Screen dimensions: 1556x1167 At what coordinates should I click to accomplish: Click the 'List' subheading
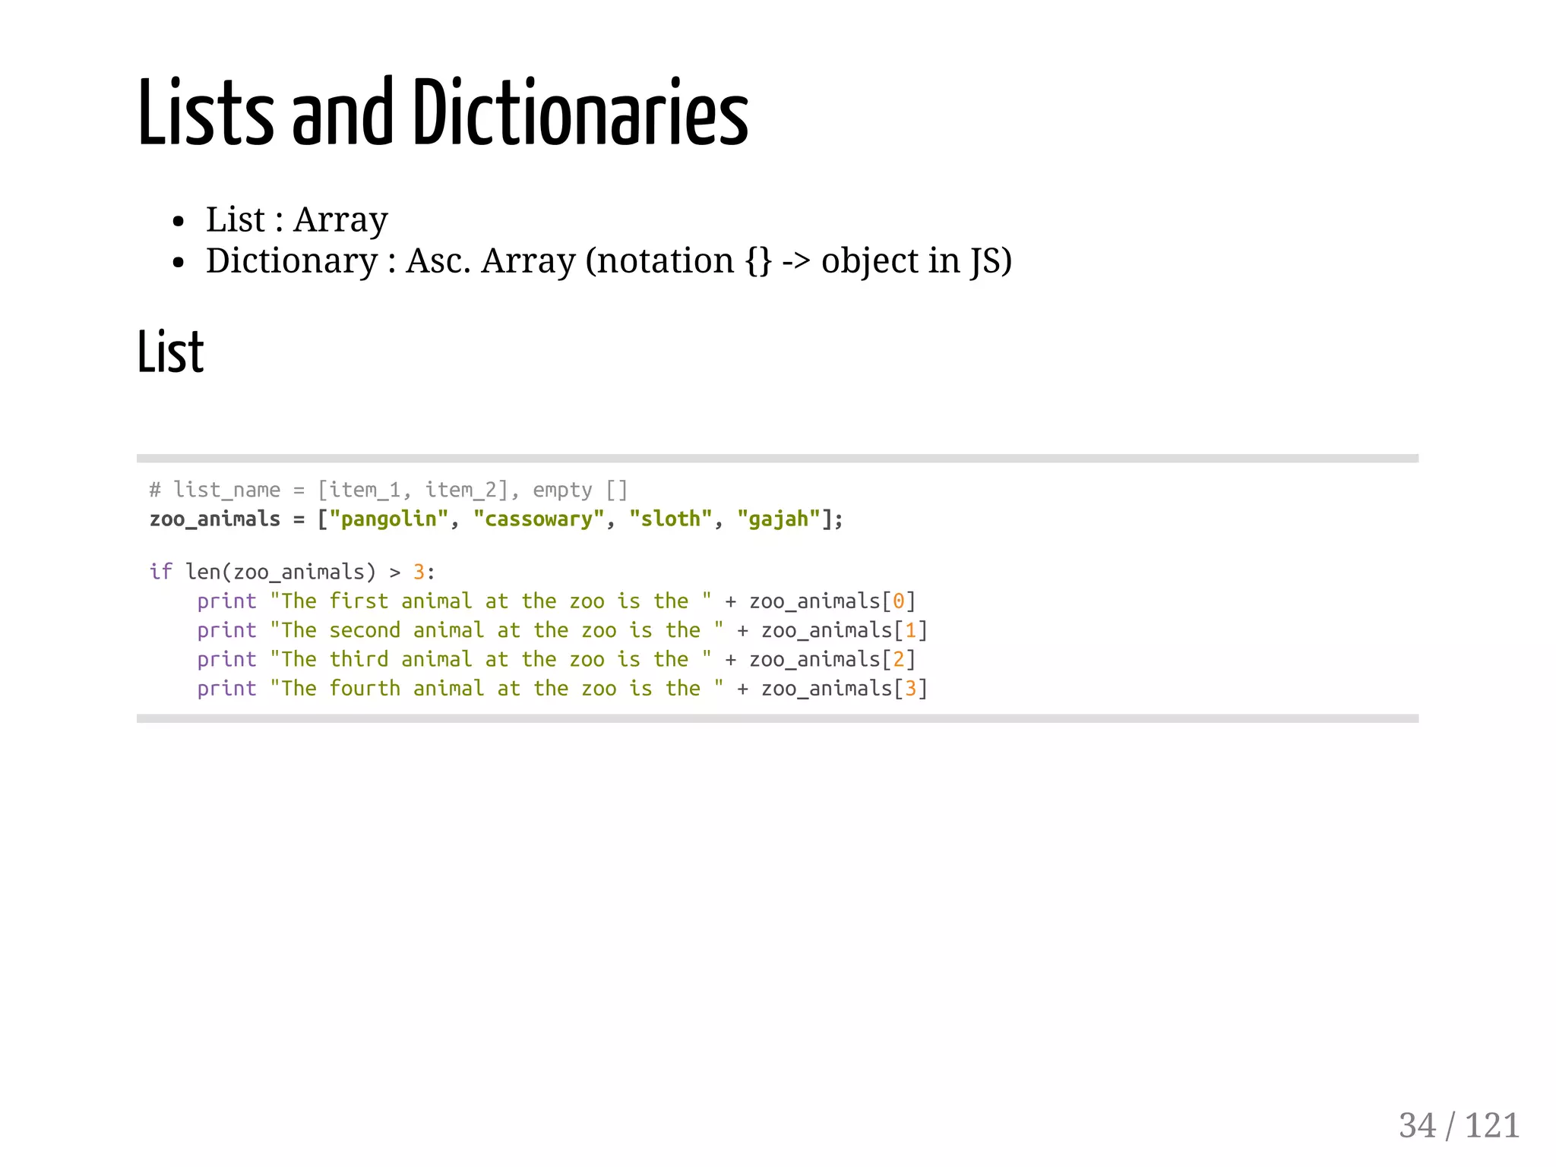pos(170,352)
